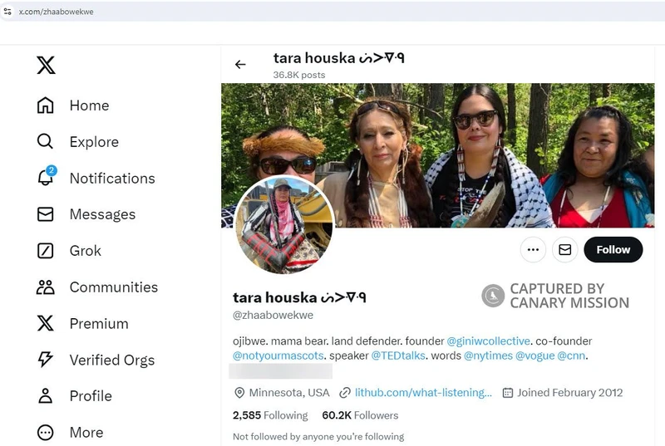Open Notifications bell icon
The image size is (665, 446).
tap(46, 178)
